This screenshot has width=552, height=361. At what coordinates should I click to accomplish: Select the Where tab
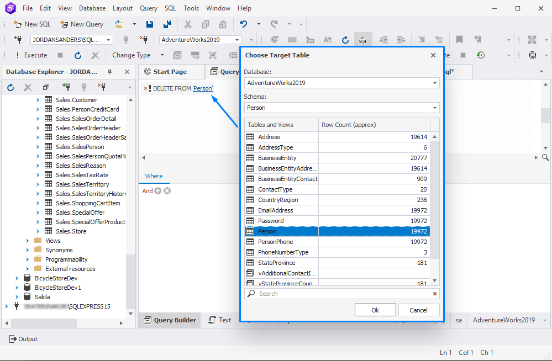pos(154,176)
